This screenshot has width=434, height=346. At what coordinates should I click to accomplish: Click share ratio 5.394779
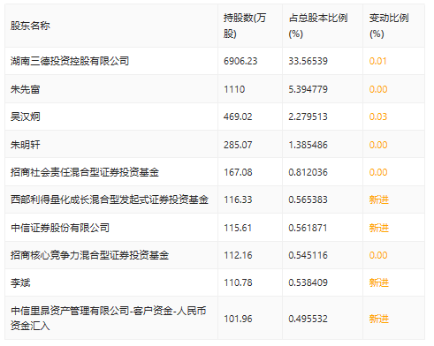308,89
